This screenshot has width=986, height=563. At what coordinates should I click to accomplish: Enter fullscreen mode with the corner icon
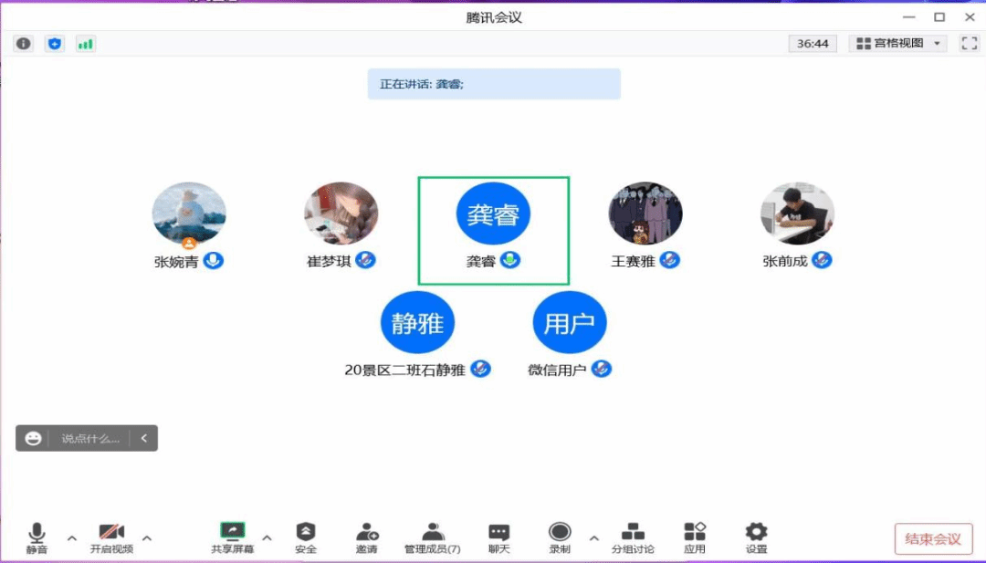point(969,44)
